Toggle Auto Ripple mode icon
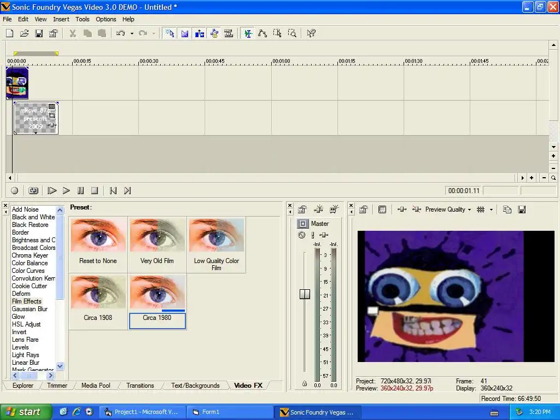 tap(199, 33)
